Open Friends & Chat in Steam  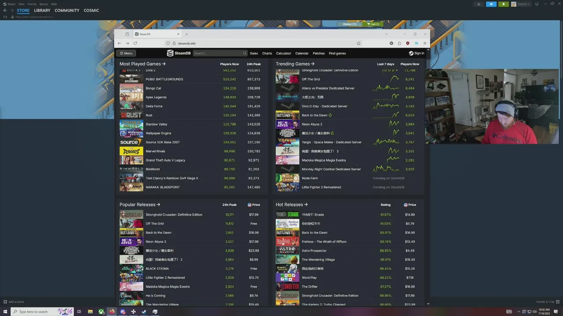(547, 302)
